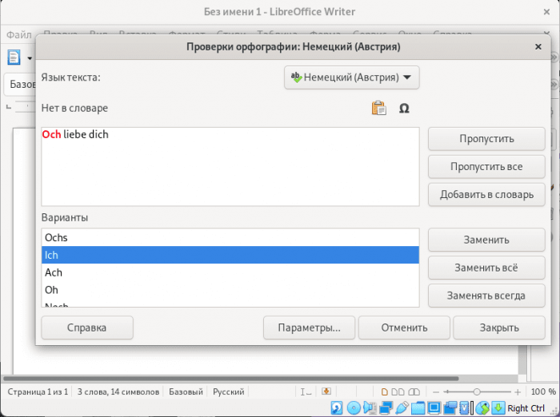Click the VirtualBox CPU virtualization chip icon

(x=464, y=407)
